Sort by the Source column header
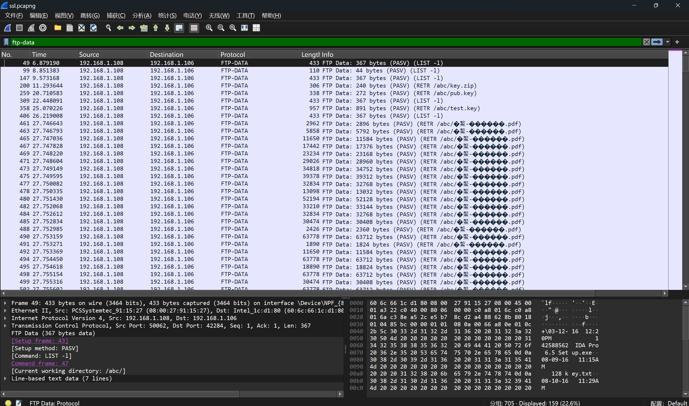Viewport: 689px width, 406px height. 113,54
